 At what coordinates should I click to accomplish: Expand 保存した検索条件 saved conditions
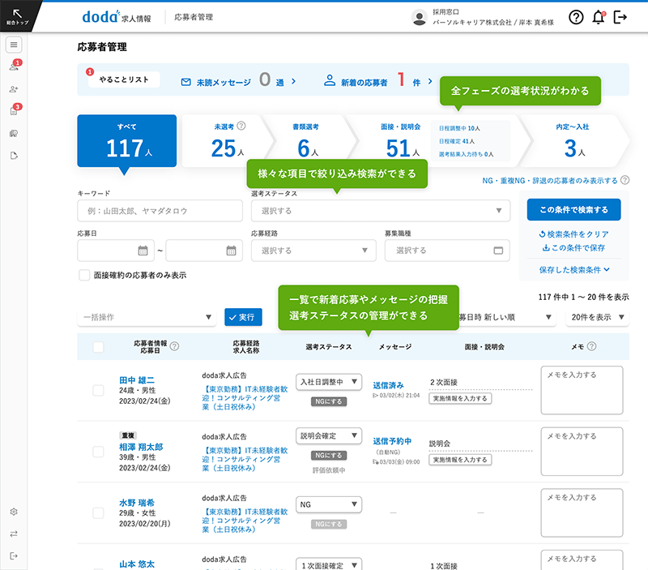573,269
